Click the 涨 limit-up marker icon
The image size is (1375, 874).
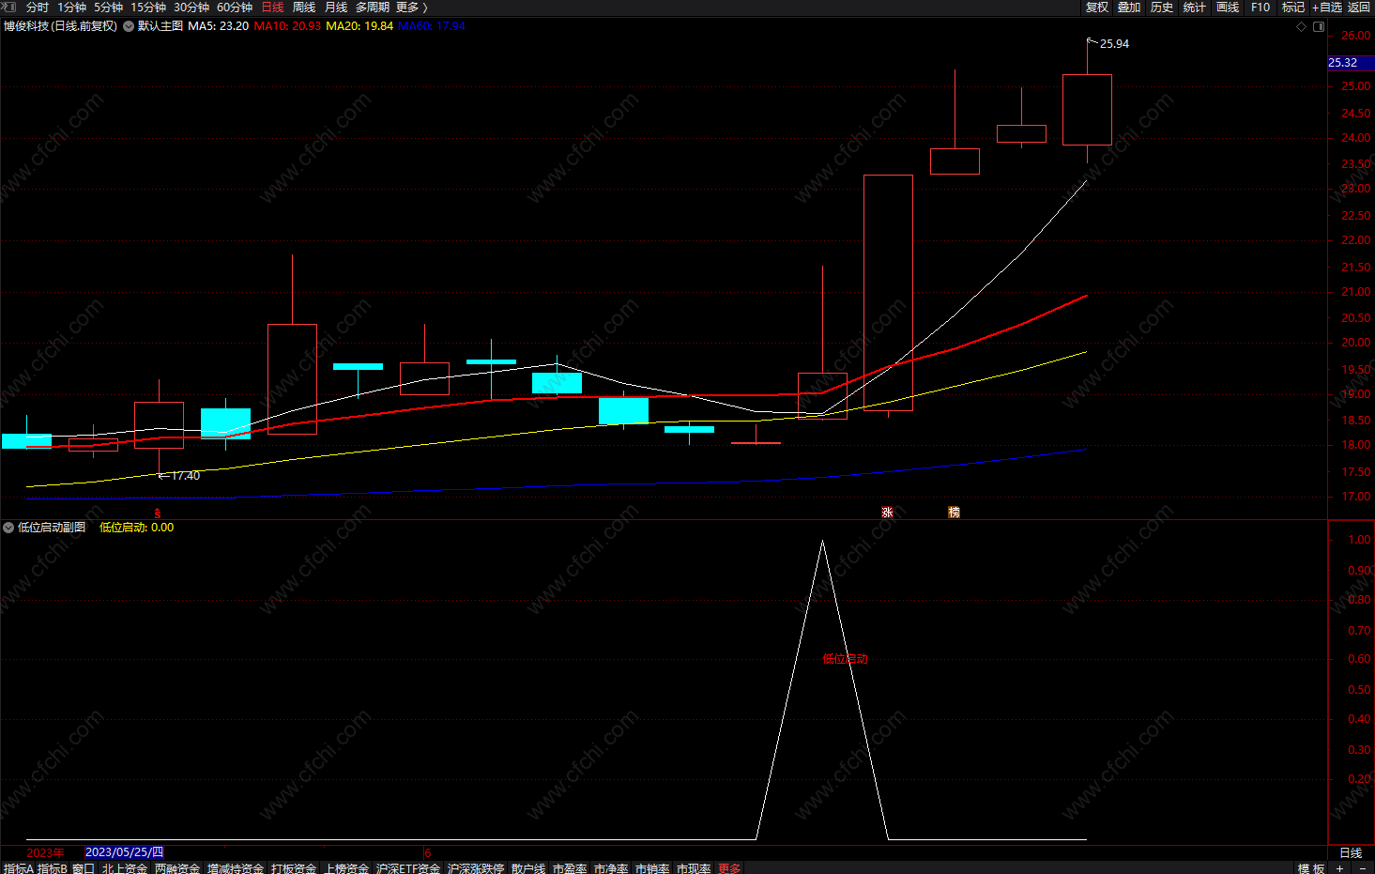[888, 513]
